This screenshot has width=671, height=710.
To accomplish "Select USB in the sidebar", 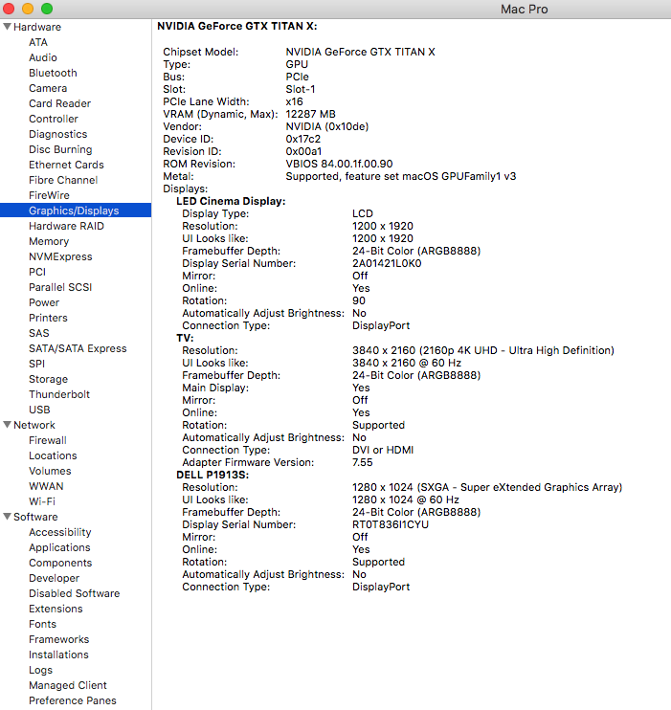I will 39,410.
